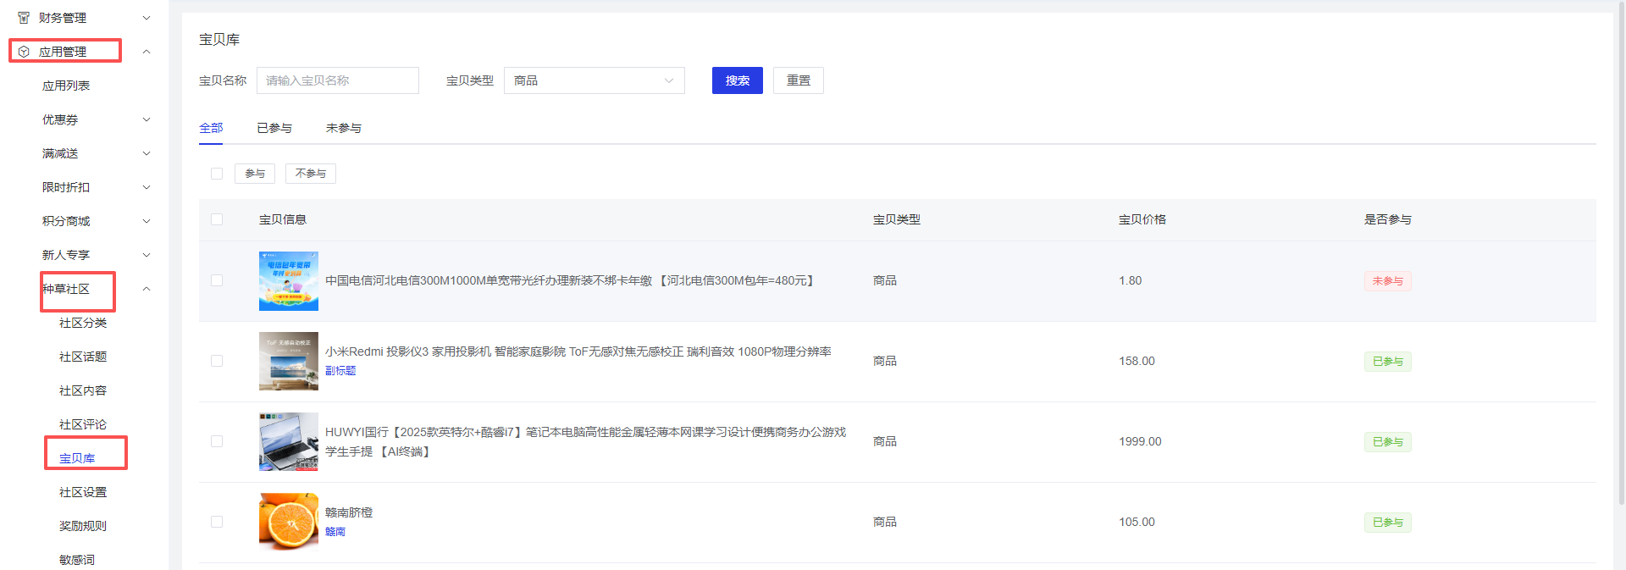1626x570 pixels.
Task: Open the China Telecom broadband product thumbnail
Action: pyautogui.click(x=288, y=281)
